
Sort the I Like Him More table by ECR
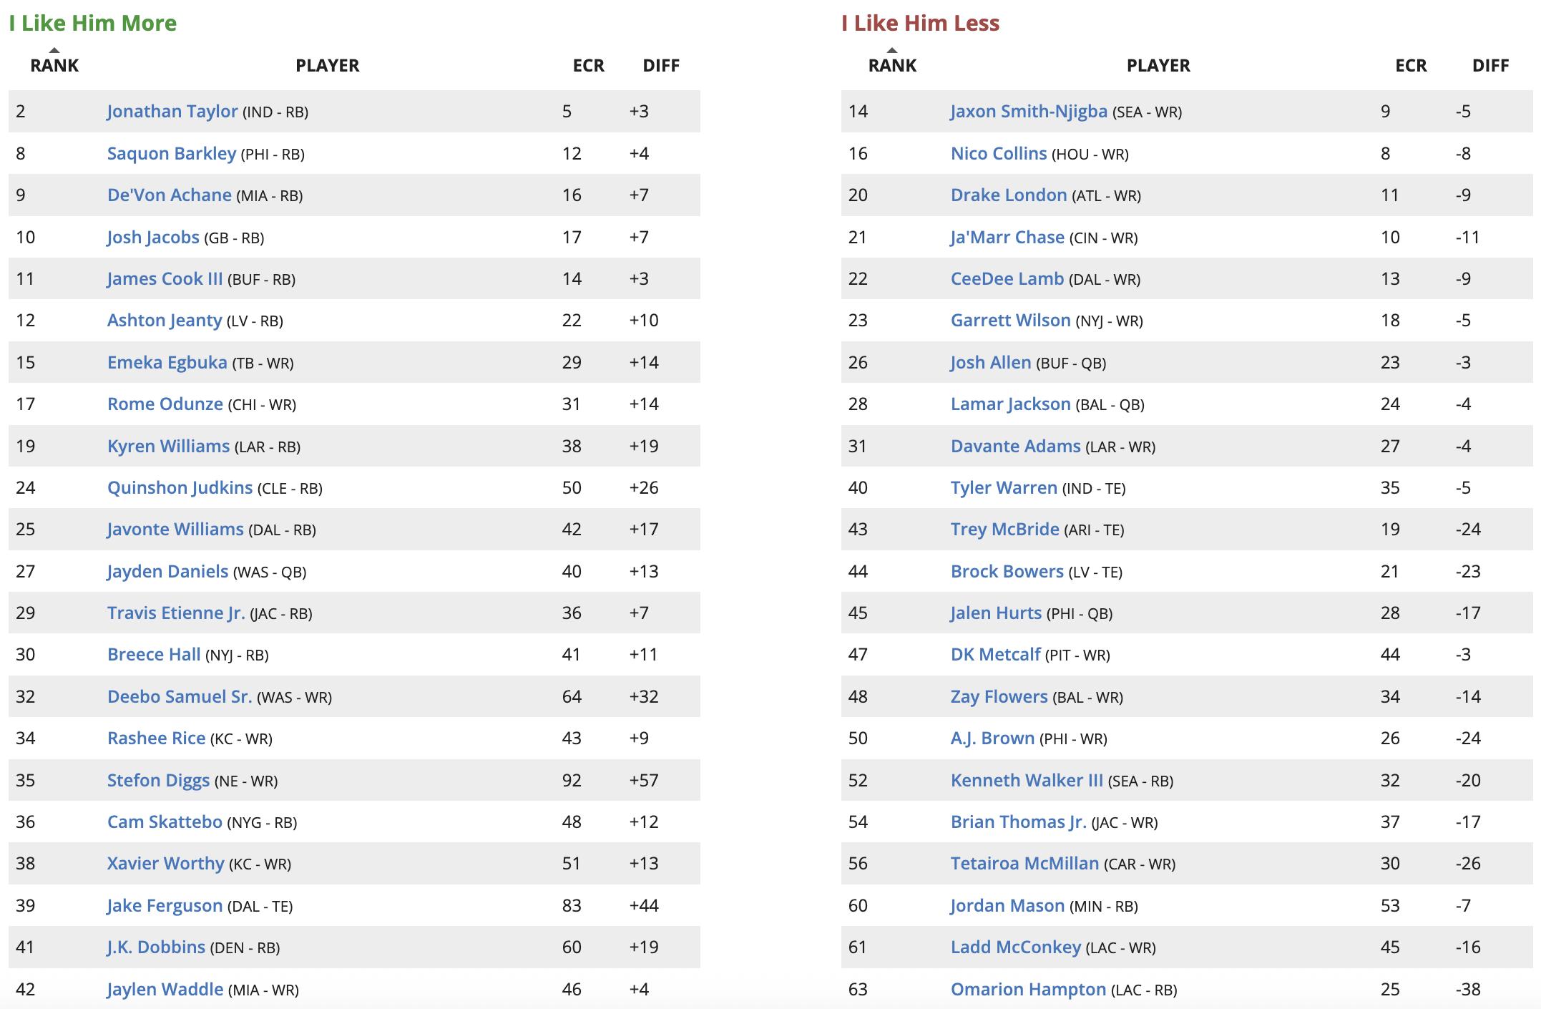[588, 66]
